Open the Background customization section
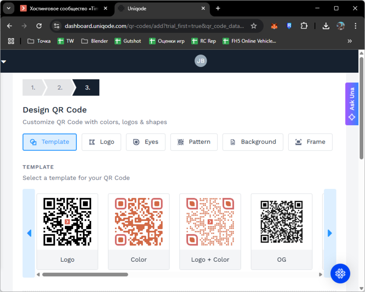 click(x=253, y=142)
